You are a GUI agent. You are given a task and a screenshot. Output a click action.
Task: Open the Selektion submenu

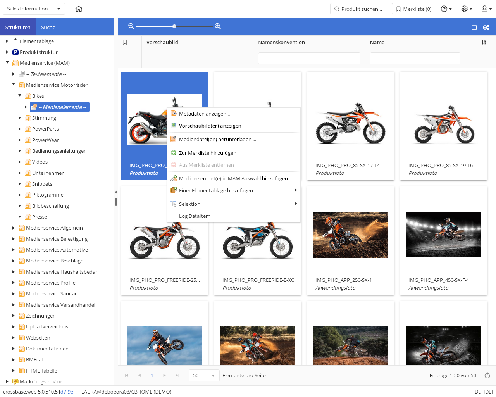(234, 204)
